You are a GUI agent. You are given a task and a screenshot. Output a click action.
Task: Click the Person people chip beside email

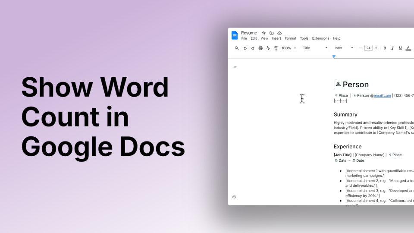click(361, 96)
